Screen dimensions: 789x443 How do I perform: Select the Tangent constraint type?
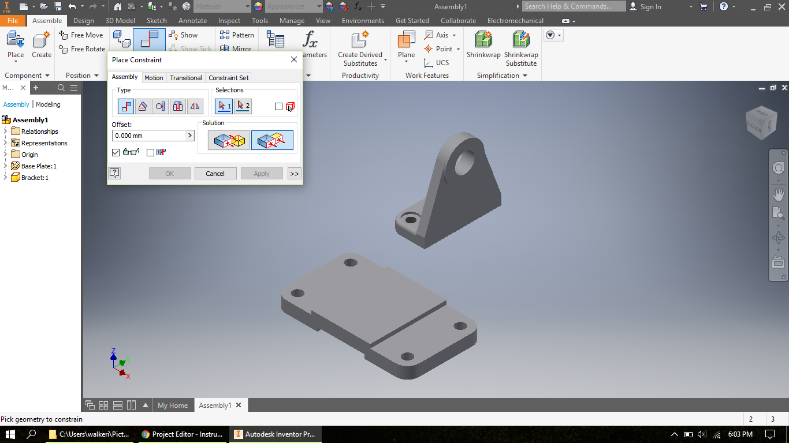[x=160, y=106]
